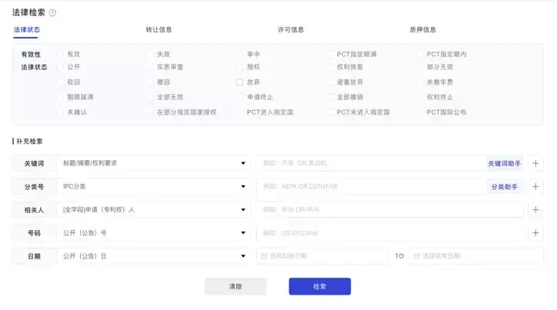
Task: Click the 相关人 input field
Action: (x=389, y=209)
